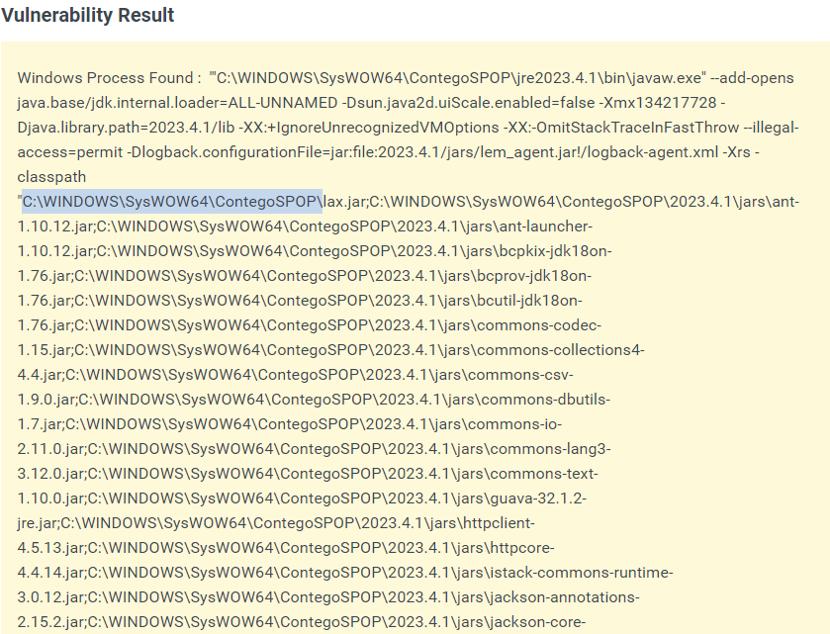The image size is (830, 634).
Task: Click the "lem_agent.jar!/logback-agent.xml" path text
Action: (599, 152)
